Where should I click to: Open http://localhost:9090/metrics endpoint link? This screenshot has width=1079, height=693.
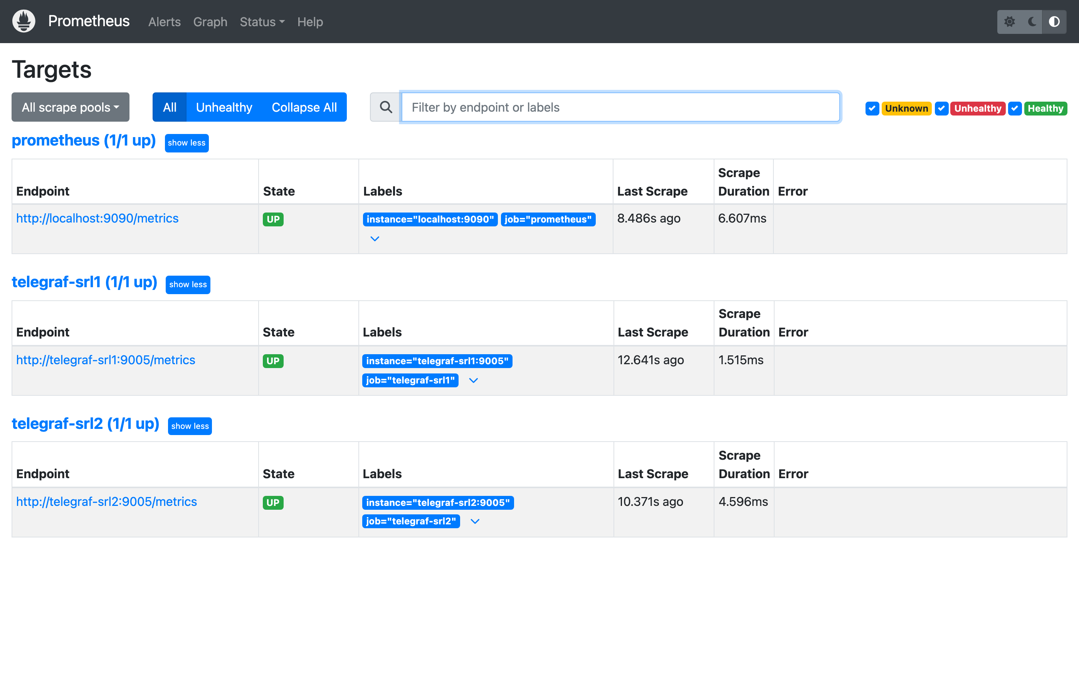pyautogui.click(x=97, y=218)
